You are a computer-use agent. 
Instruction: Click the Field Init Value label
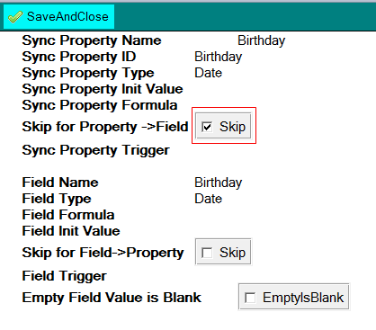point(71,231)
